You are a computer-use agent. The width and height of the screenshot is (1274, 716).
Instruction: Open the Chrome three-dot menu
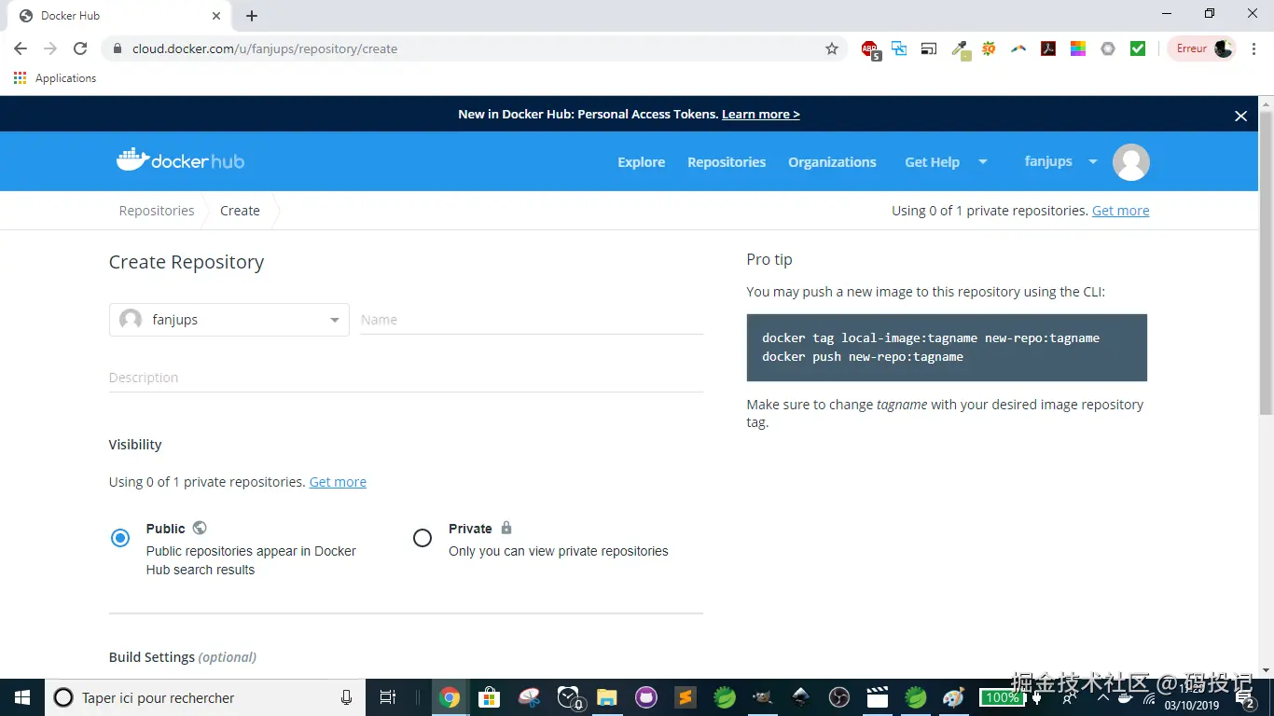point(1253,48)
